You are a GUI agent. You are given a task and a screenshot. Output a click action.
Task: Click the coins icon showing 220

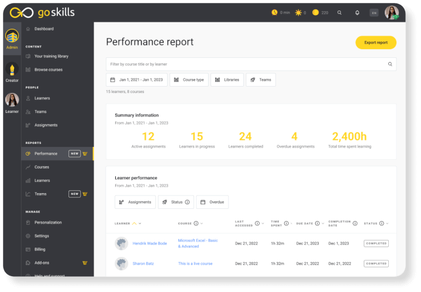tap(316, 12)
